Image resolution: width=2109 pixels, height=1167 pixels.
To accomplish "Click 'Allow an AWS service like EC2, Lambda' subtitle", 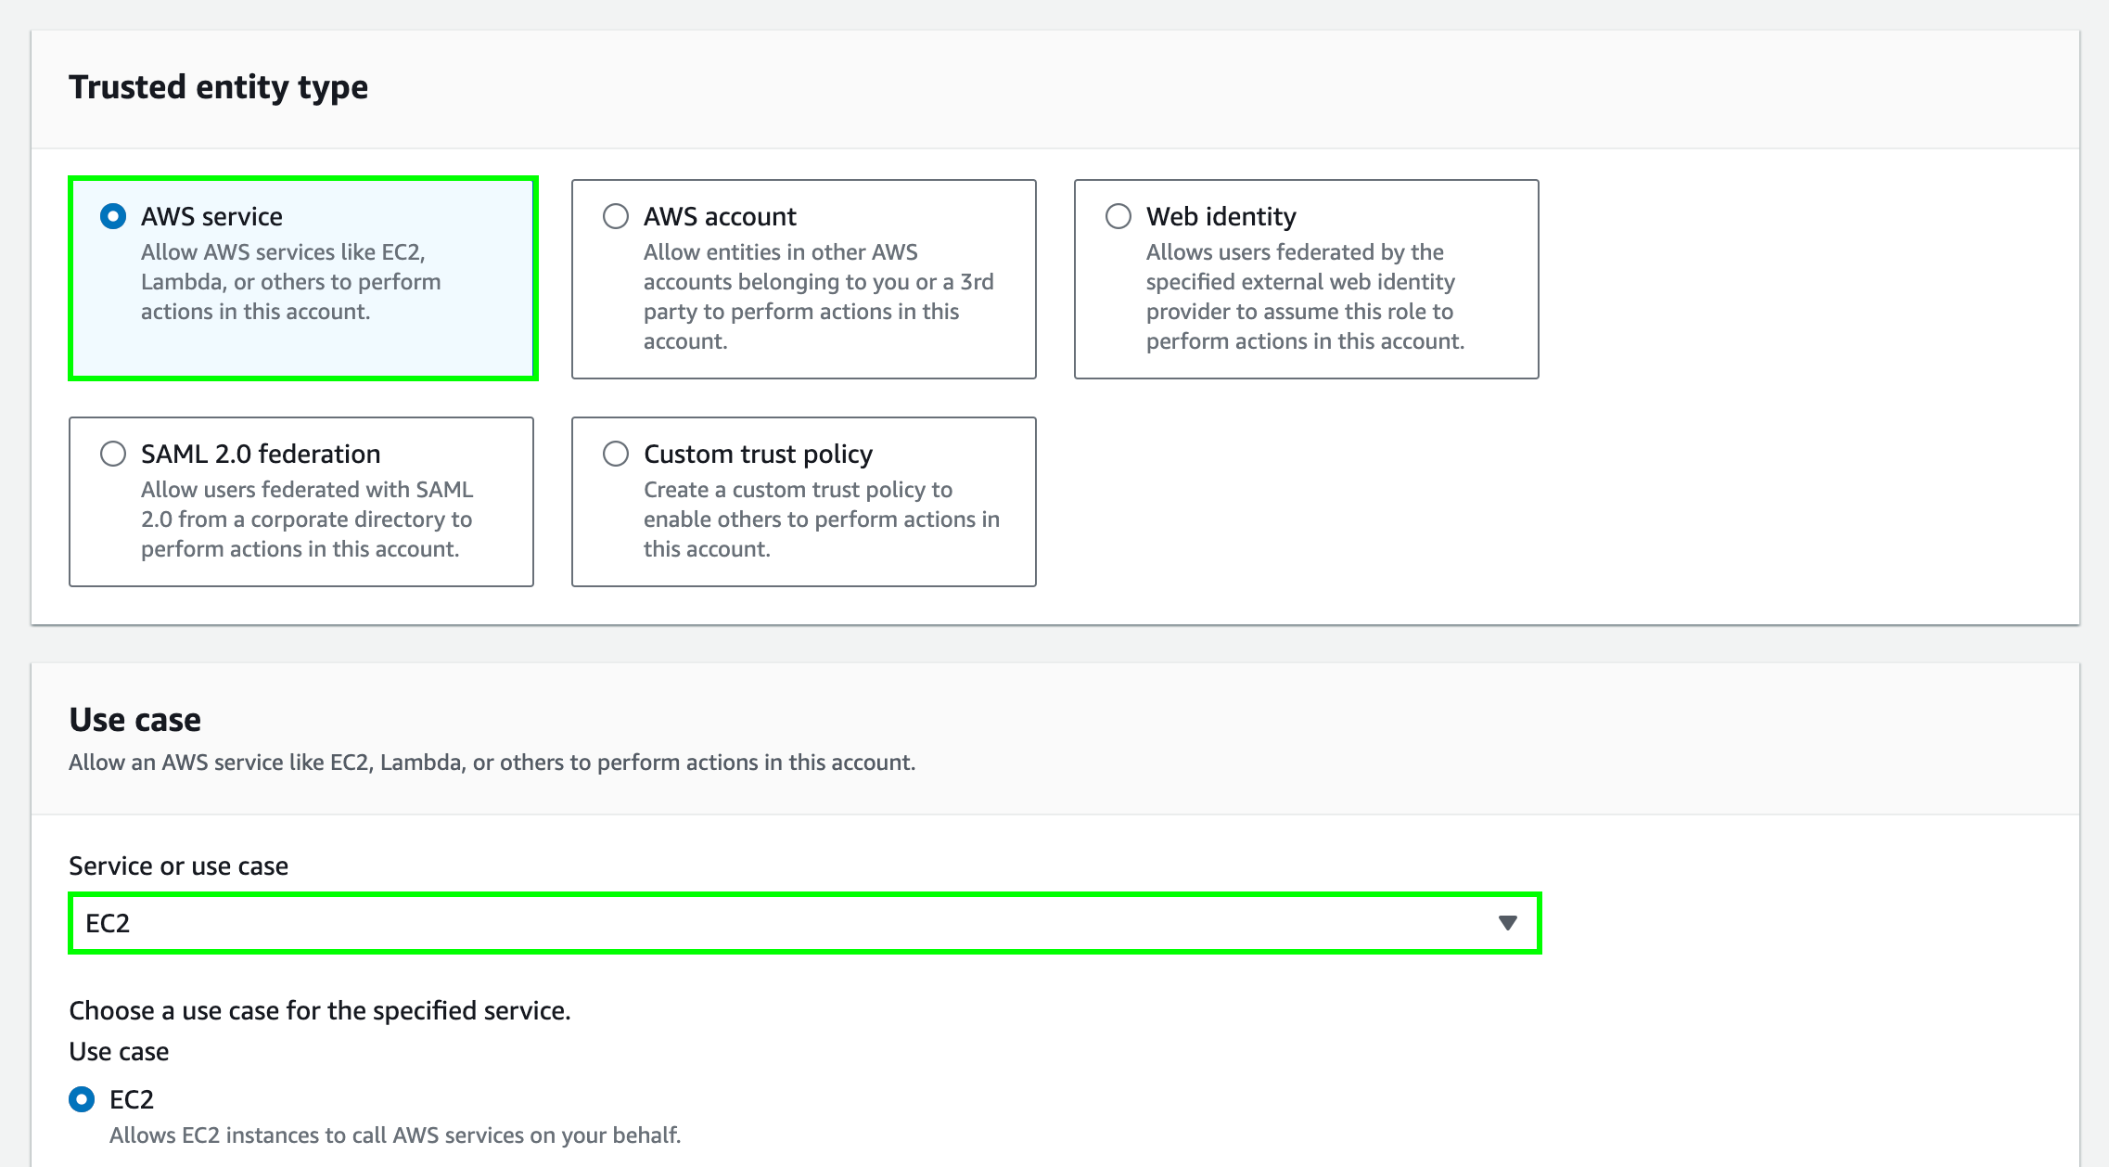I will tap(492, 762).
